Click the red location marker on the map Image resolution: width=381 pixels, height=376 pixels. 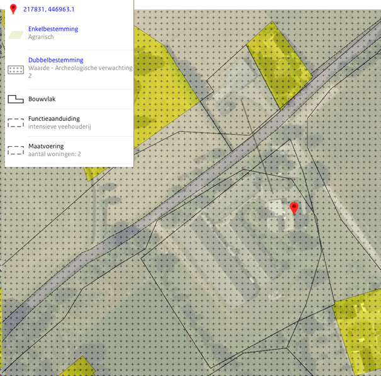click(x=294, y=208)
